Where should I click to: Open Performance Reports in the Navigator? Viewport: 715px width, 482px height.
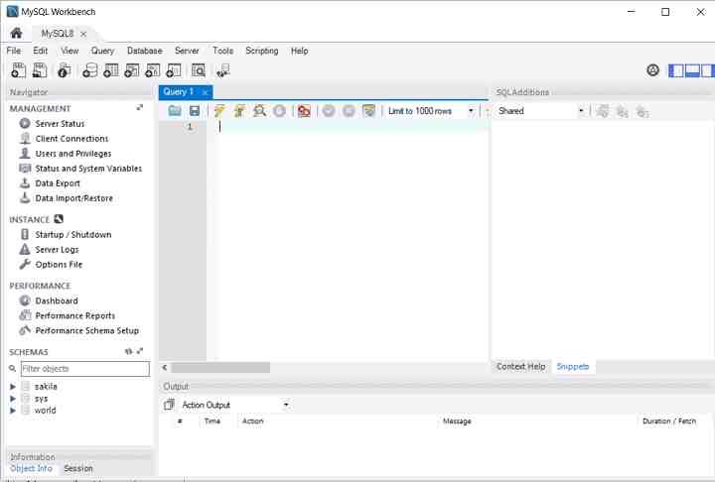pos(74,315)
